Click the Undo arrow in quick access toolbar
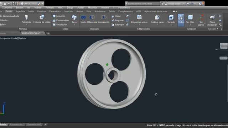Image resolution: width=228 pixels, height=128 pixels. (26, 4)
